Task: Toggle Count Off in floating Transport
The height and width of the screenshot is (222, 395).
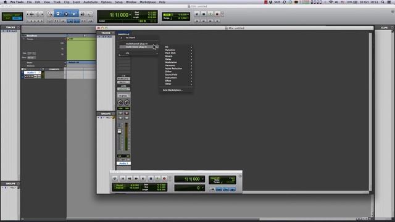Action: pyautogui.click(x=215, y=178)
